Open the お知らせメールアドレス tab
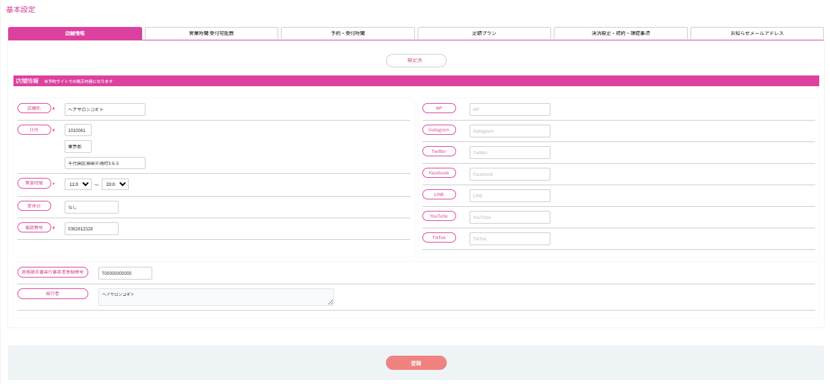Image resolution: width=830 pixels, height=384 pixels. [757, 33]
